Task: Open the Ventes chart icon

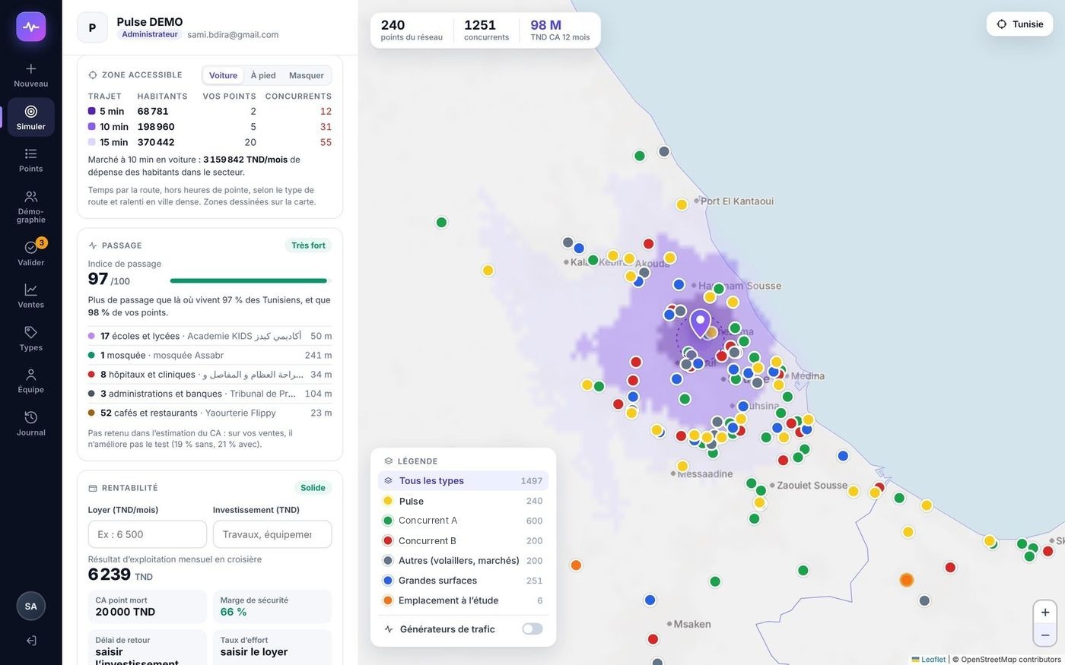Action: pyautogui.click(x=31, y=290)
